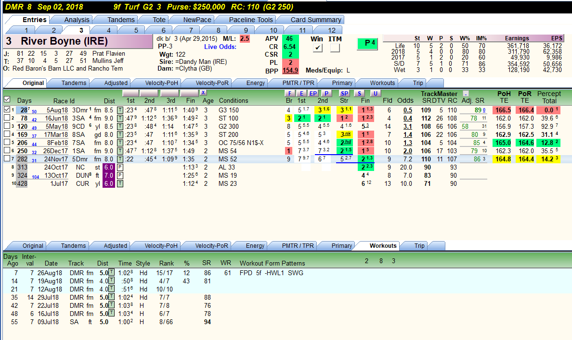This screenshot has width=572, height=340.
Task: Click the T icon in 26Aug18 workout row
Action: [112, 273]
